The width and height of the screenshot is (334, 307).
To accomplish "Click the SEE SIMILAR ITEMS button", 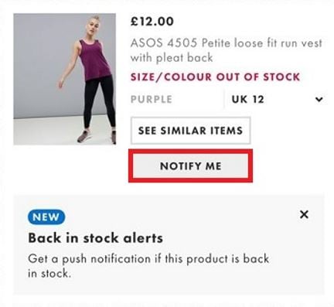I will point(190,131).
